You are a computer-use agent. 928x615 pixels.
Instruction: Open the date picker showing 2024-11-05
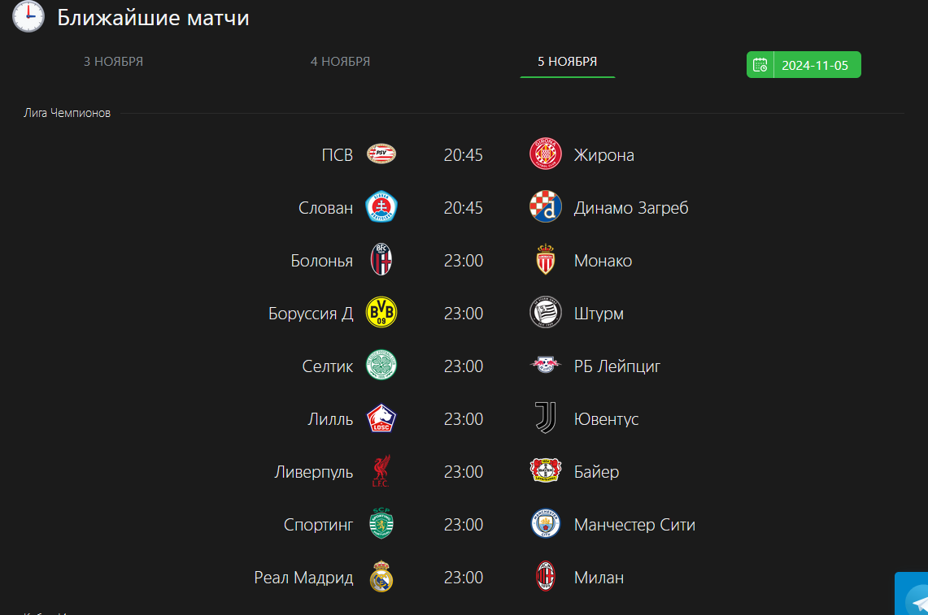[815, 65]
